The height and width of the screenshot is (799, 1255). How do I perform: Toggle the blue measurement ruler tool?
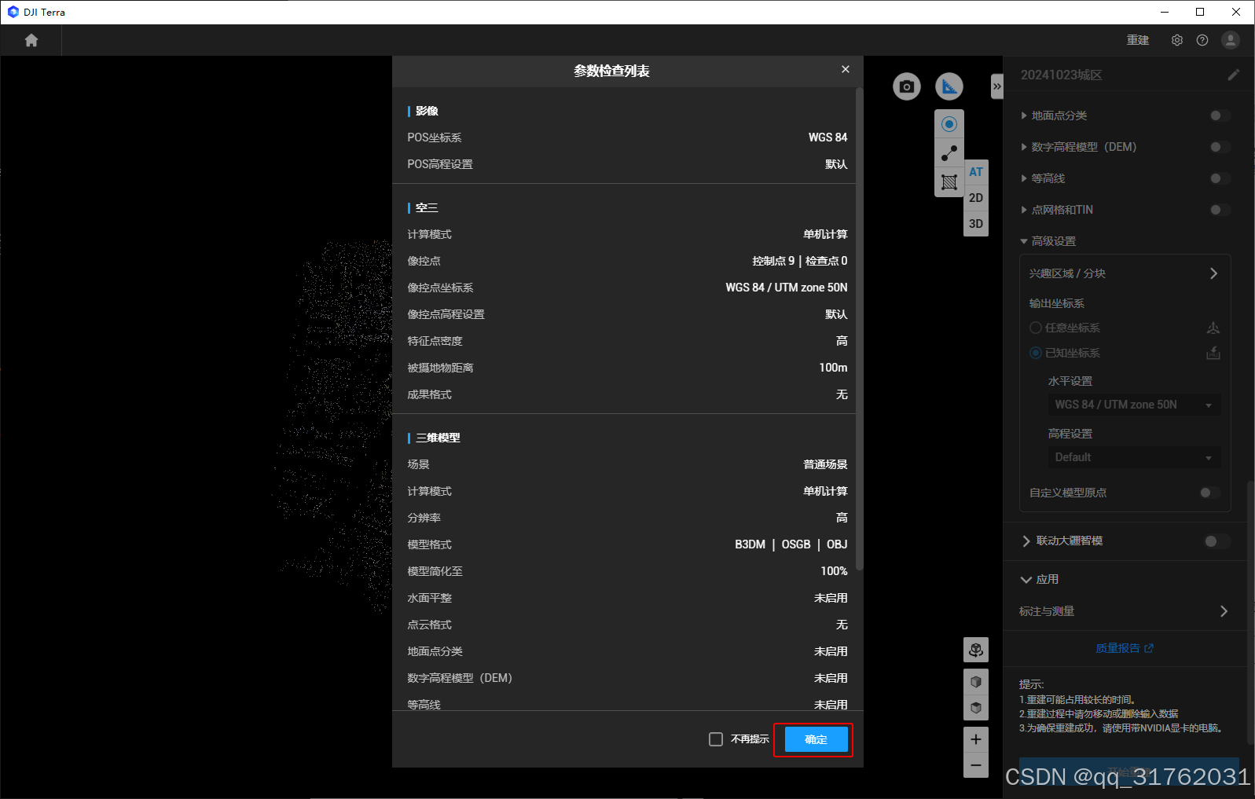[949, 86]
